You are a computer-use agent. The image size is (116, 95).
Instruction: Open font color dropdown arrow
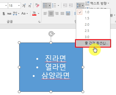pos(38,13)
